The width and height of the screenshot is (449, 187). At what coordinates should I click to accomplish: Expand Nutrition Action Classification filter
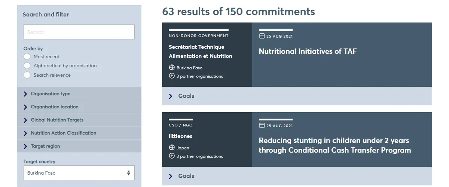pyautogui.click(x=63, y=133)
